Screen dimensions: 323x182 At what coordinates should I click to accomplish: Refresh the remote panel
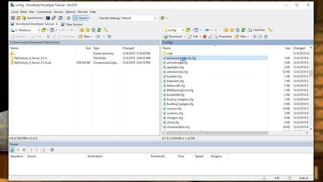tap(243, 30)
